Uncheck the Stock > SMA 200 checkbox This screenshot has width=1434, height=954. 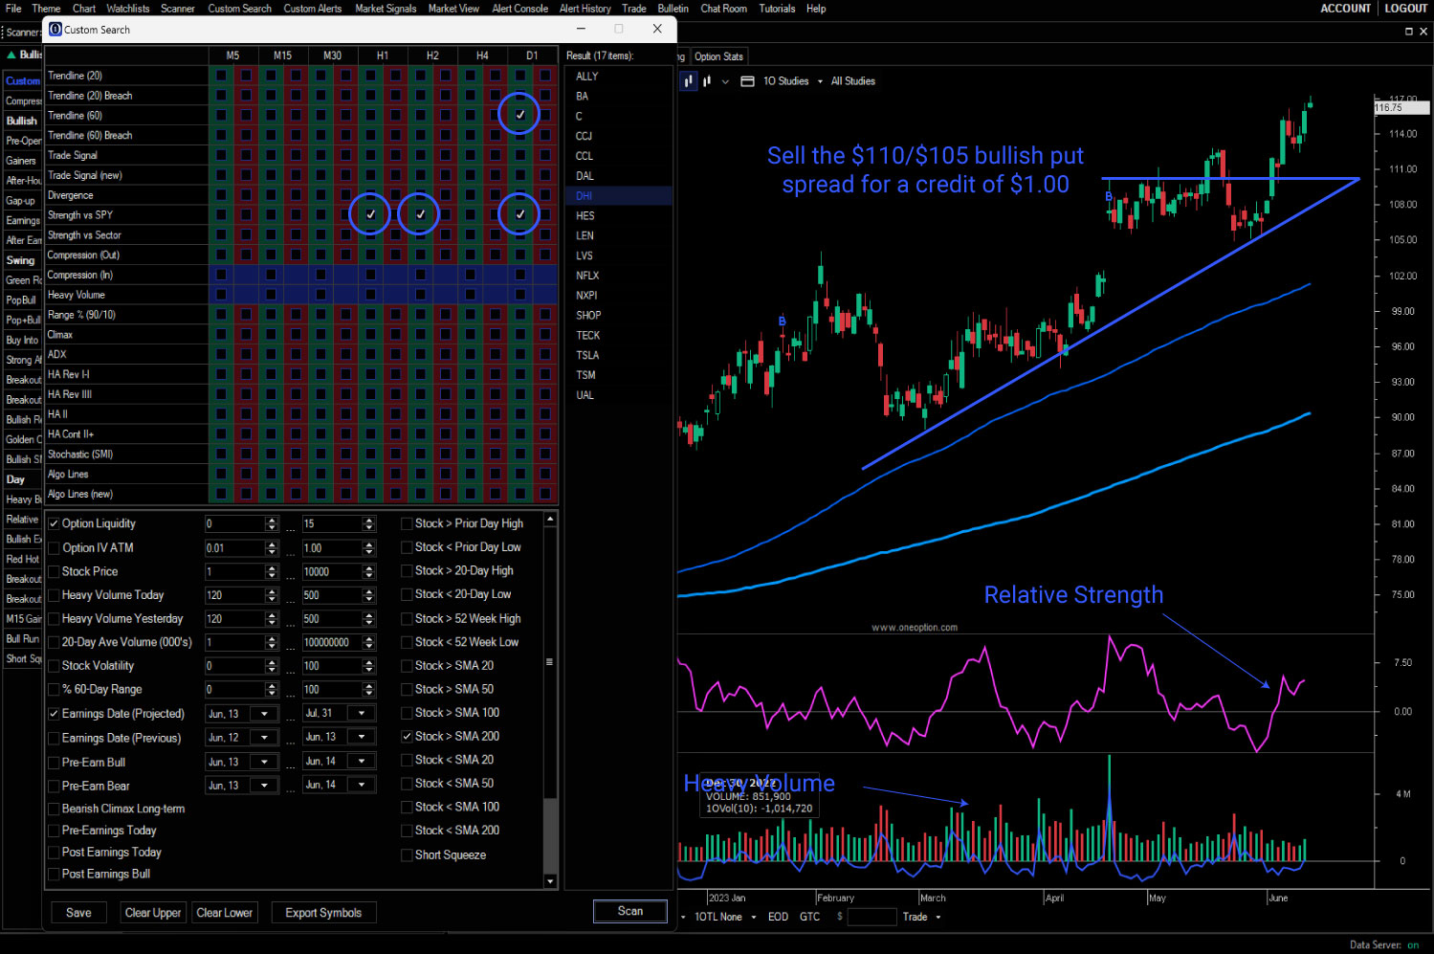coord(407,737)
